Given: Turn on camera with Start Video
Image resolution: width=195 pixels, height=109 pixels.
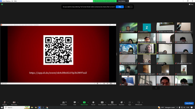Looking at the screenshot, I should tap(14, 103).
